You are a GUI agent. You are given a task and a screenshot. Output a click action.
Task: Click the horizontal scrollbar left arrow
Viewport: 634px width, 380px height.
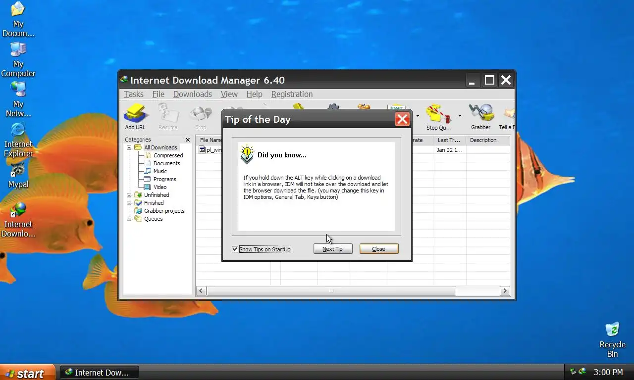(201, 291)
